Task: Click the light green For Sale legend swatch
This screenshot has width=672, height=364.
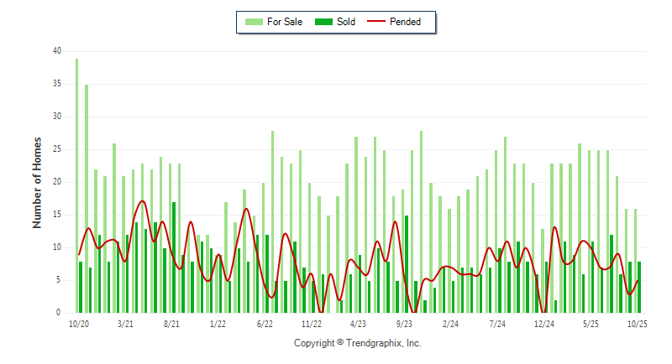Action: (253, 22)
